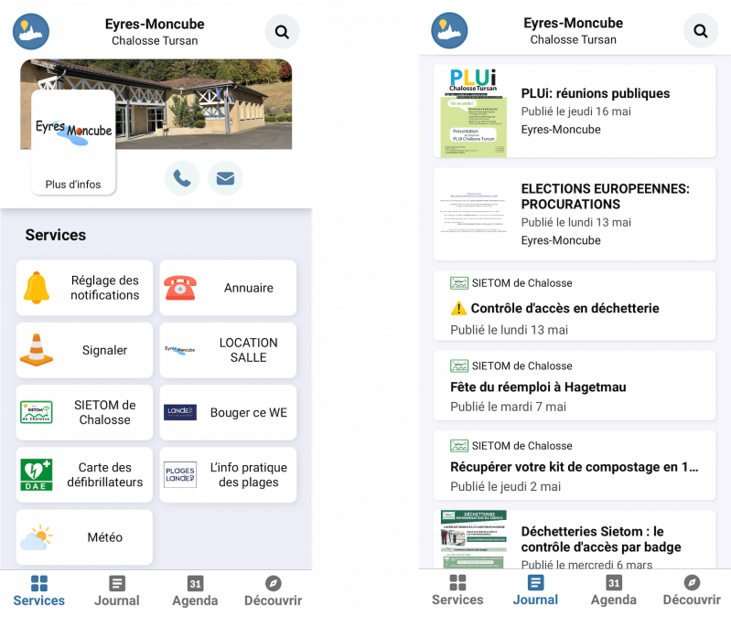Open Réglage des notifications service
The width and height of the screenshot is (731, 625).
[x=84, y=288]
